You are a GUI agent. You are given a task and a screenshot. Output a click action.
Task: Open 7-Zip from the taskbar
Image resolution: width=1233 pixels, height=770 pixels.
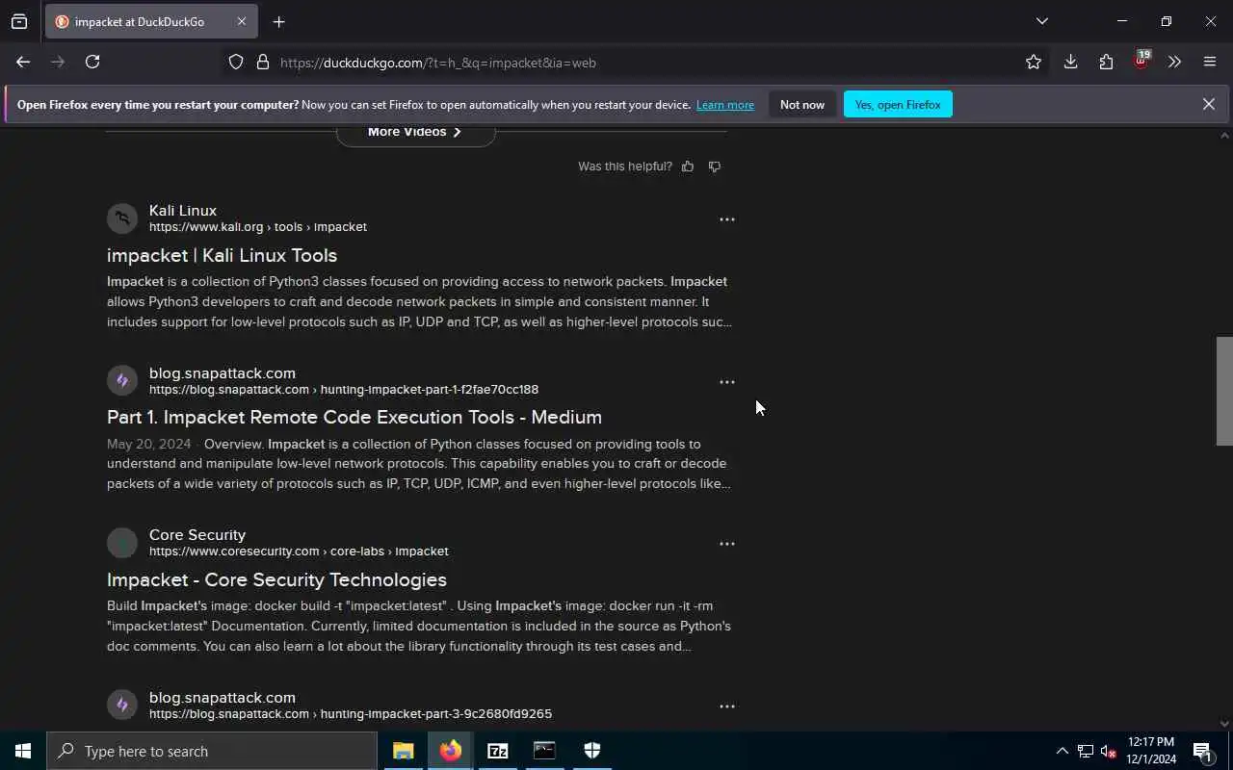[x=498, y=751]
